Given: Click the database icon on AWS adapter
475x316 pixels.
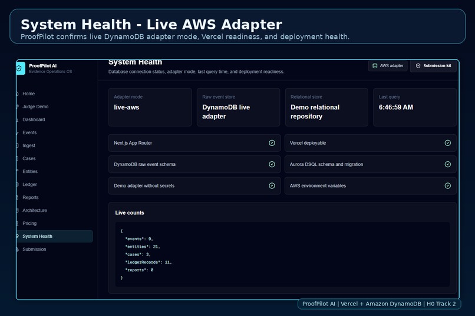Looking at the screenshot, I should [x=375, y=66].
